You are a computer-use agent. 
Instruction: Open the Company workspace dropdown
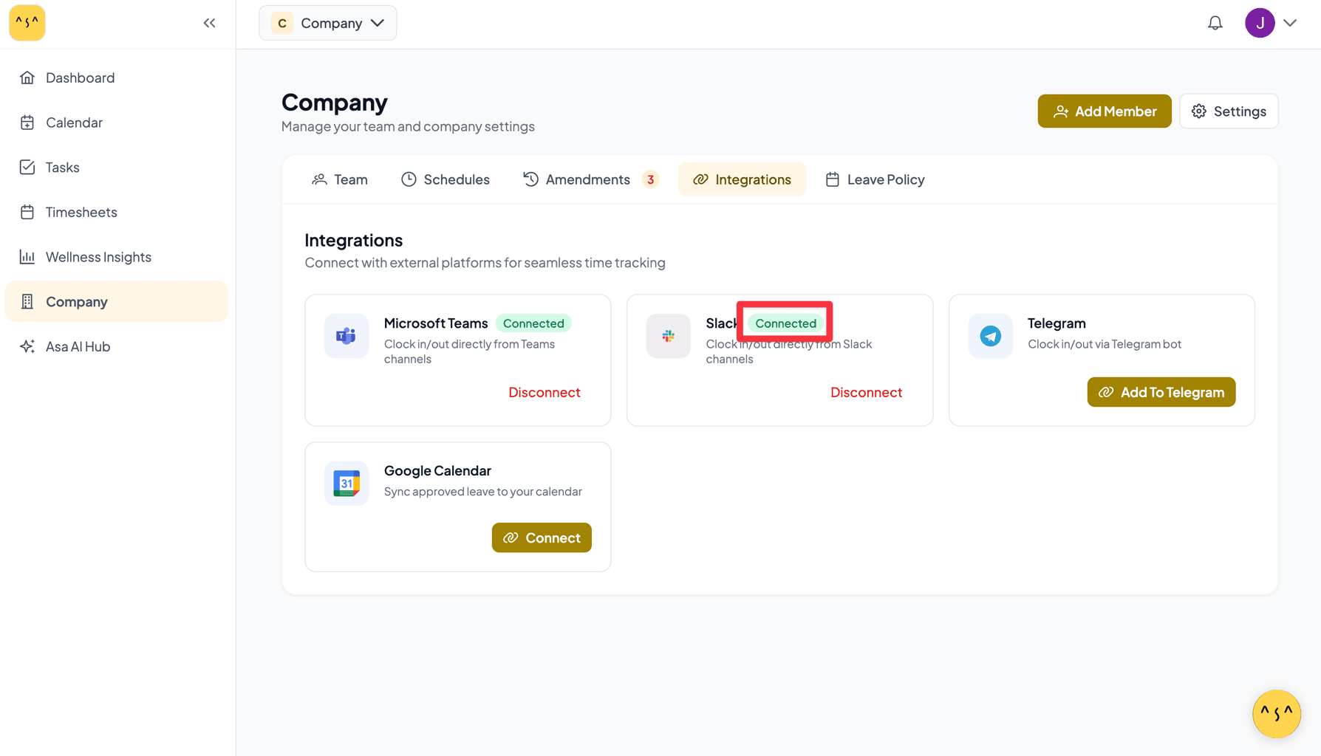328,23
